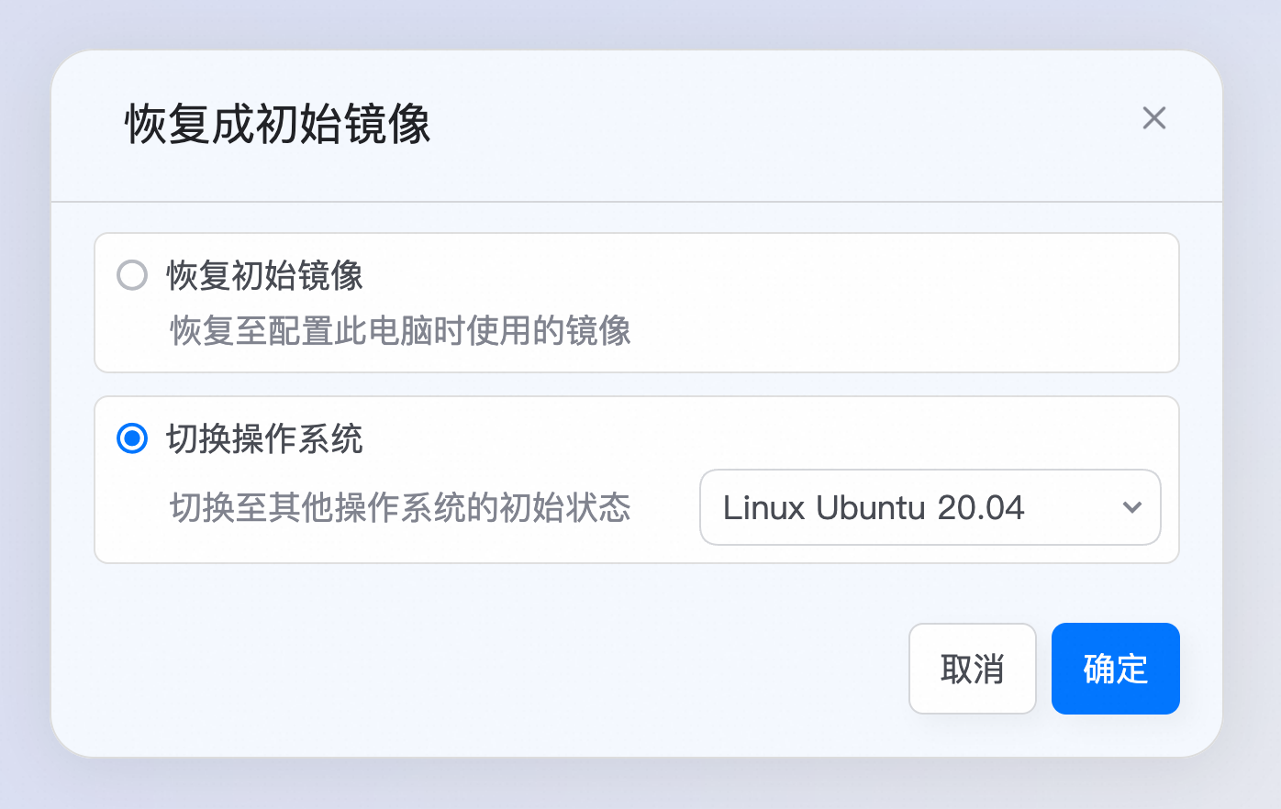
Task: Confirm with the blue 确定 button
Action: click(1116, 669)
